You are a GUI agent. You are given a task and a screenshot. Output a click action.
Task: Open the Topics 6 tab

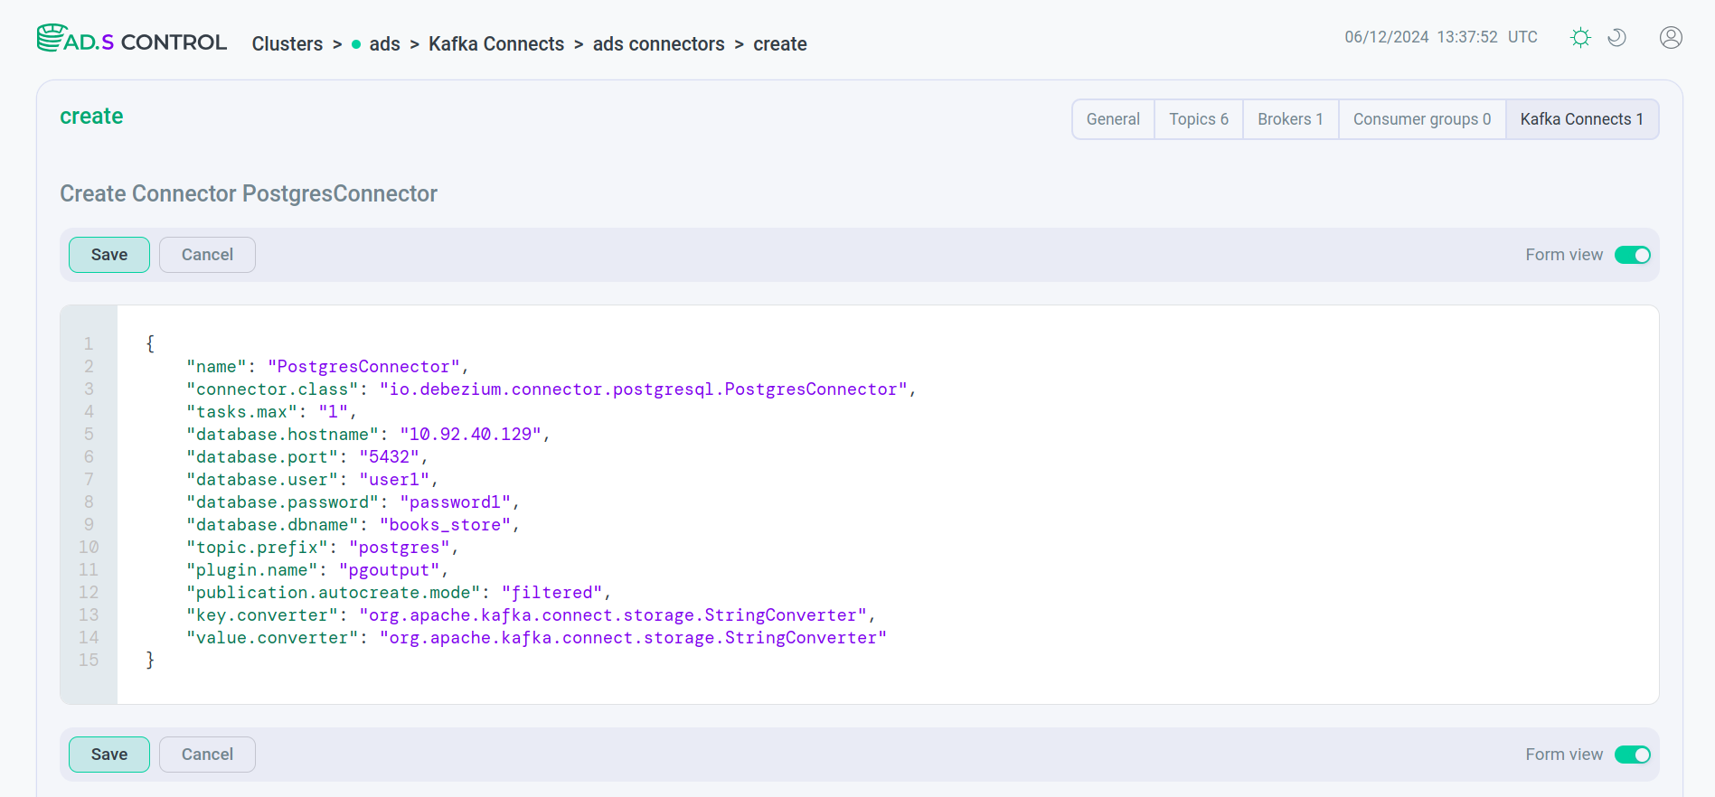[1199, 119]
